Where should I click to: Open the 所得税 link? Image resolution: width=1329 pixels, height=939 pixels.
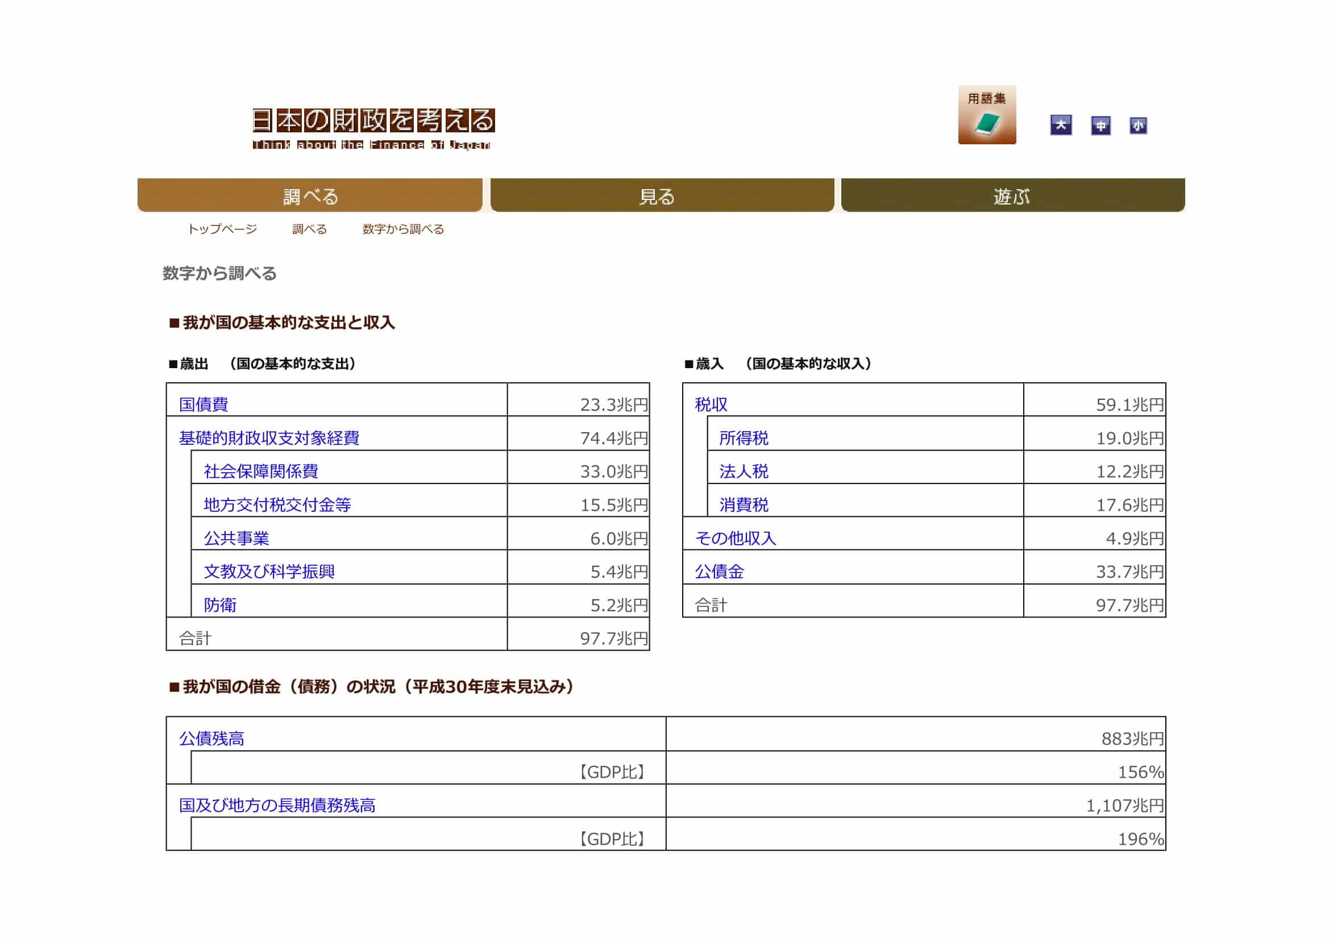point(744,438)
